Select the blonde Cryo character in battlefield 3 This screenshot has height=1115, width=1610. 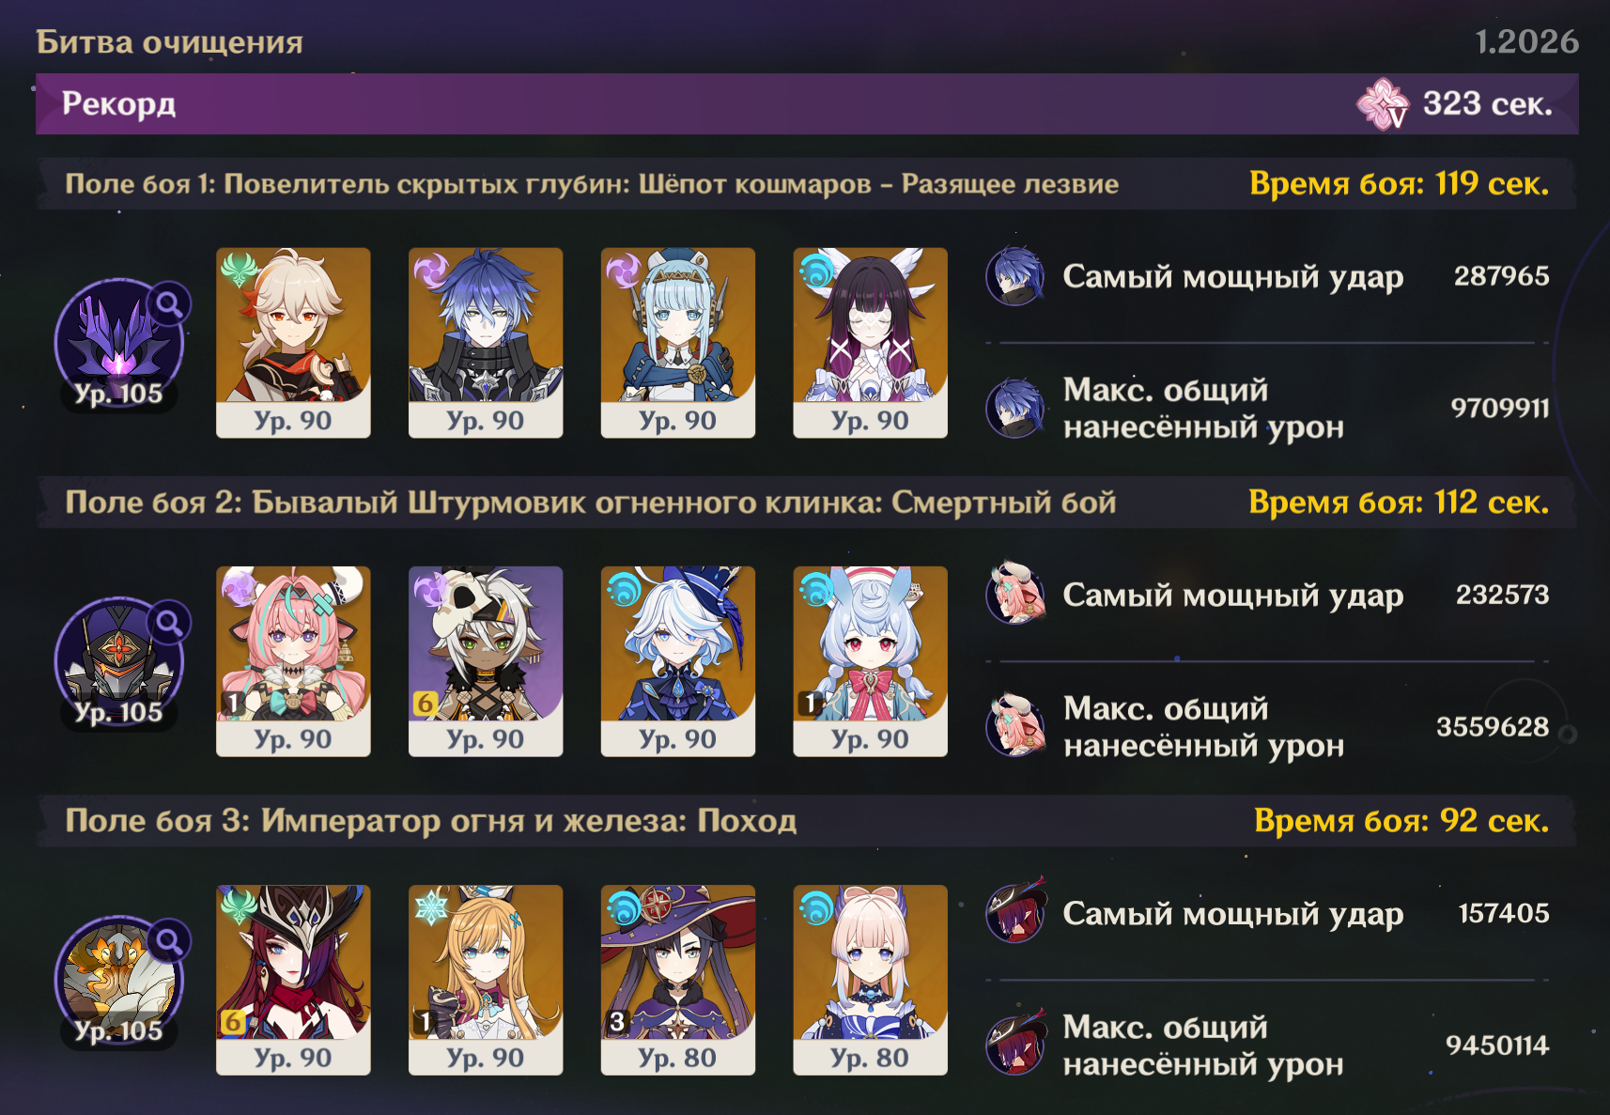click(486, 980)
